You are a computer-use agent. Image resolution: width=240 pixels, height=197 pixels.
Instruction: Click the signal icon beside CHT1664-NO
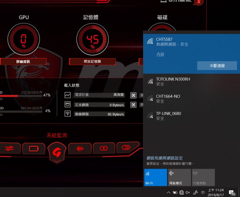click(150, 98)
